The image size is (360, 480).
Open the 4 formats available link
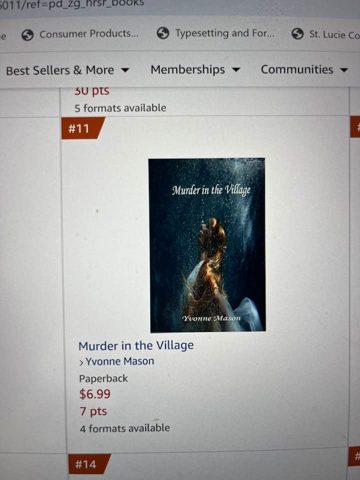tap(125, 428)
